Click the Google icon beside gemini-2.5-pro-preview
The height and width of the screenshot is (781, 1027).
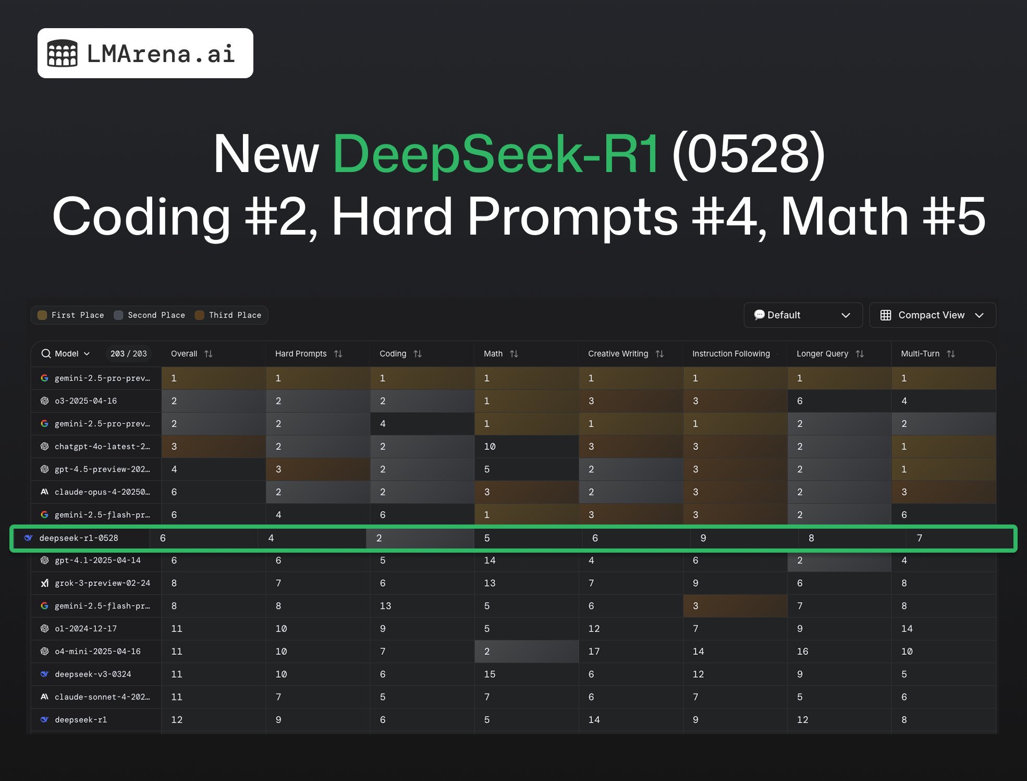click(x=44, y=378)
